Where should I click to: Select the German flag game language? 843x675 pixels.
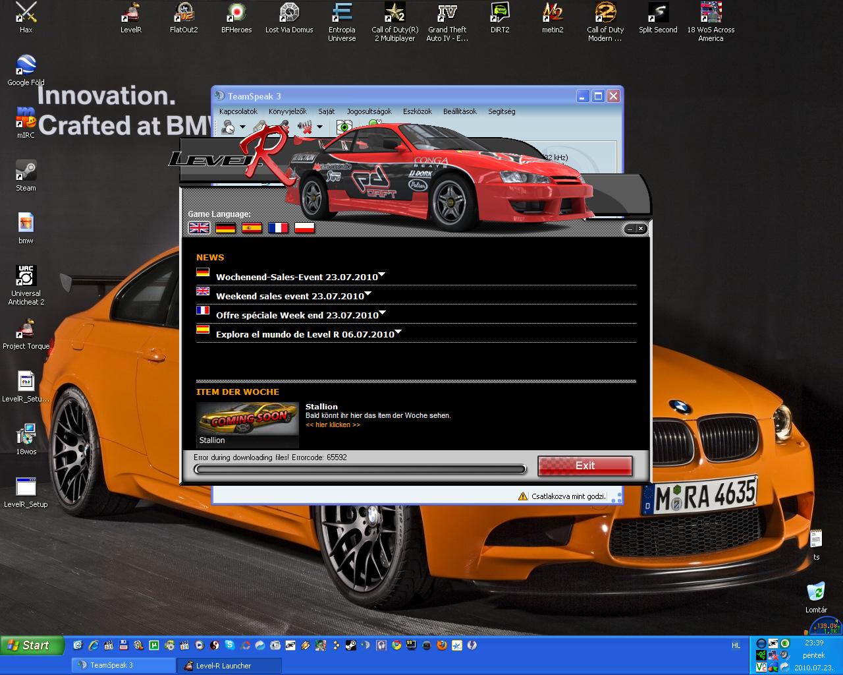[x=225, y=227]
